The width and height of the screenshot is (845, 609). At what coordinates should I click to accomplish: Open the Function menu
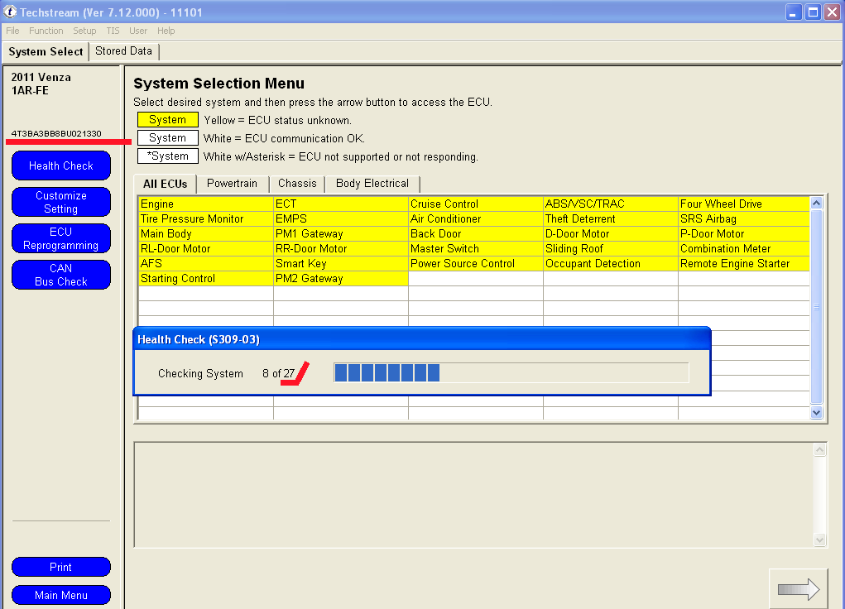click(x=46, y=31)
